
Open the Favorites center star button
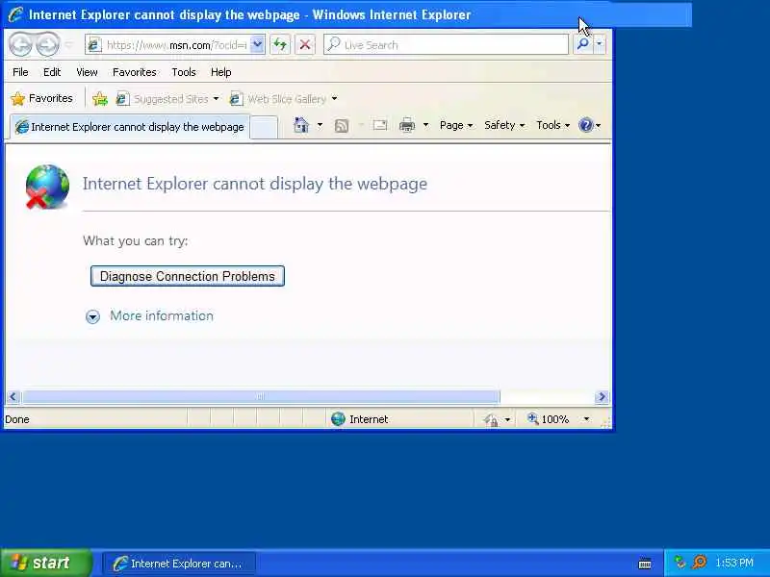tap(41, 99)
